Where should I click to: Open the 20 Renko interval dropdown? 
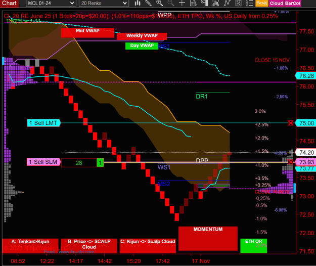pos(104,3)
